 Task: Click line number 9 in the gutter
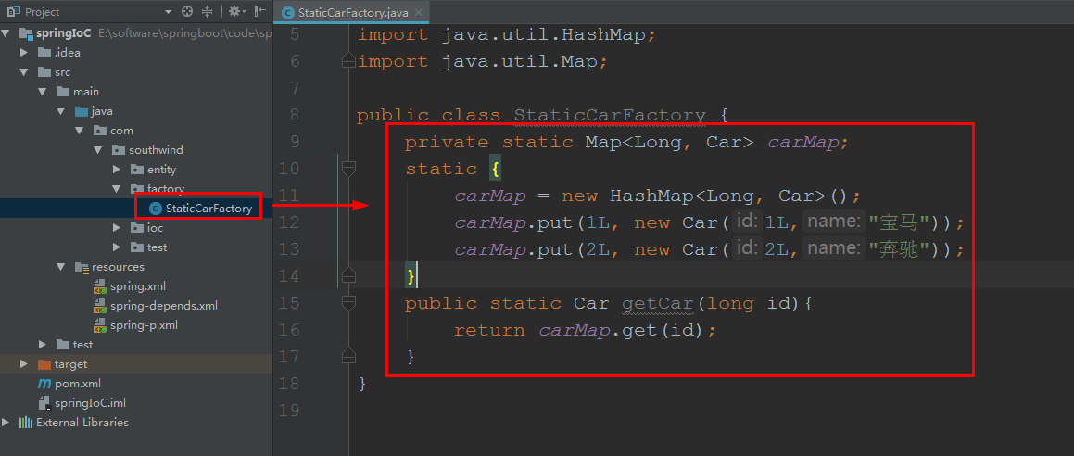pos(295,142)
